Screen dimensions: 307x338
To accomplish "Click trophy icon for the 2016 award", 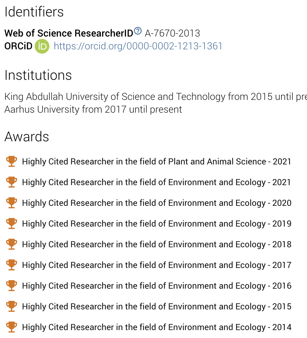I will point(12,286).
